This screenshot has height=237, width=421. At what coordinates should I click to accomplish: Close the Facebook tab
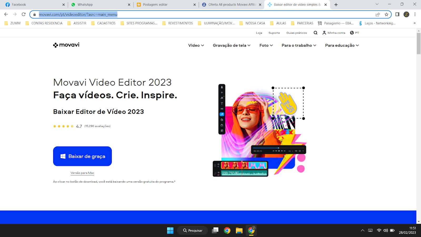(x=63, y=4)
